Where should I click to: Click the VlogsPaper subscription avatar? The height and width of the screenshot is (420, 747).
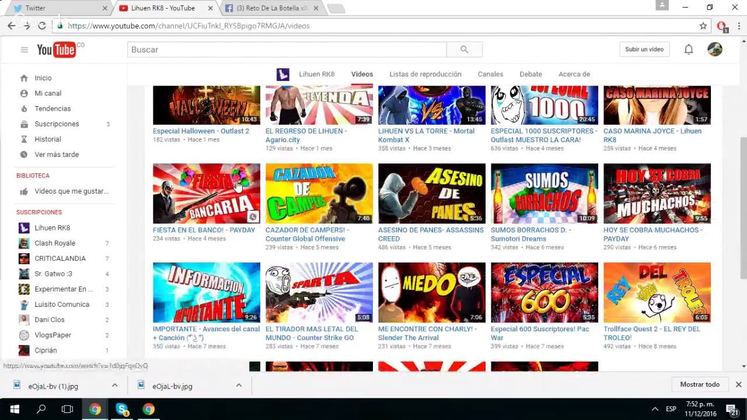point(24,335)
